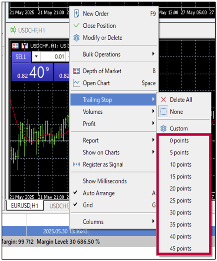217x261 pixels.
Task: Expand the Volumes submenu
Action: pos(93,112)
